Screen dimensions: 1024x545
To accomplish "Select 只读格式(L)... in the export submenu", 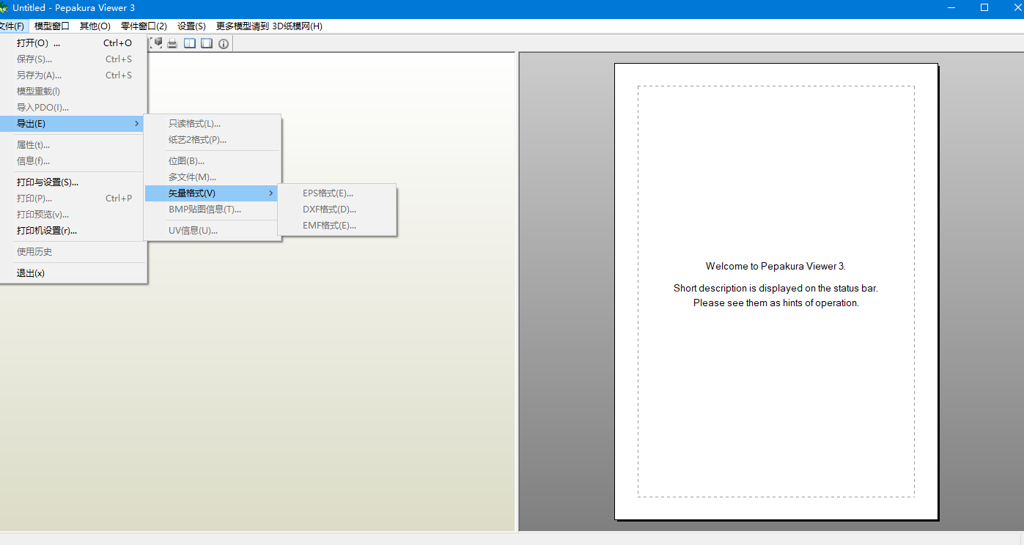I will (213, 124).
